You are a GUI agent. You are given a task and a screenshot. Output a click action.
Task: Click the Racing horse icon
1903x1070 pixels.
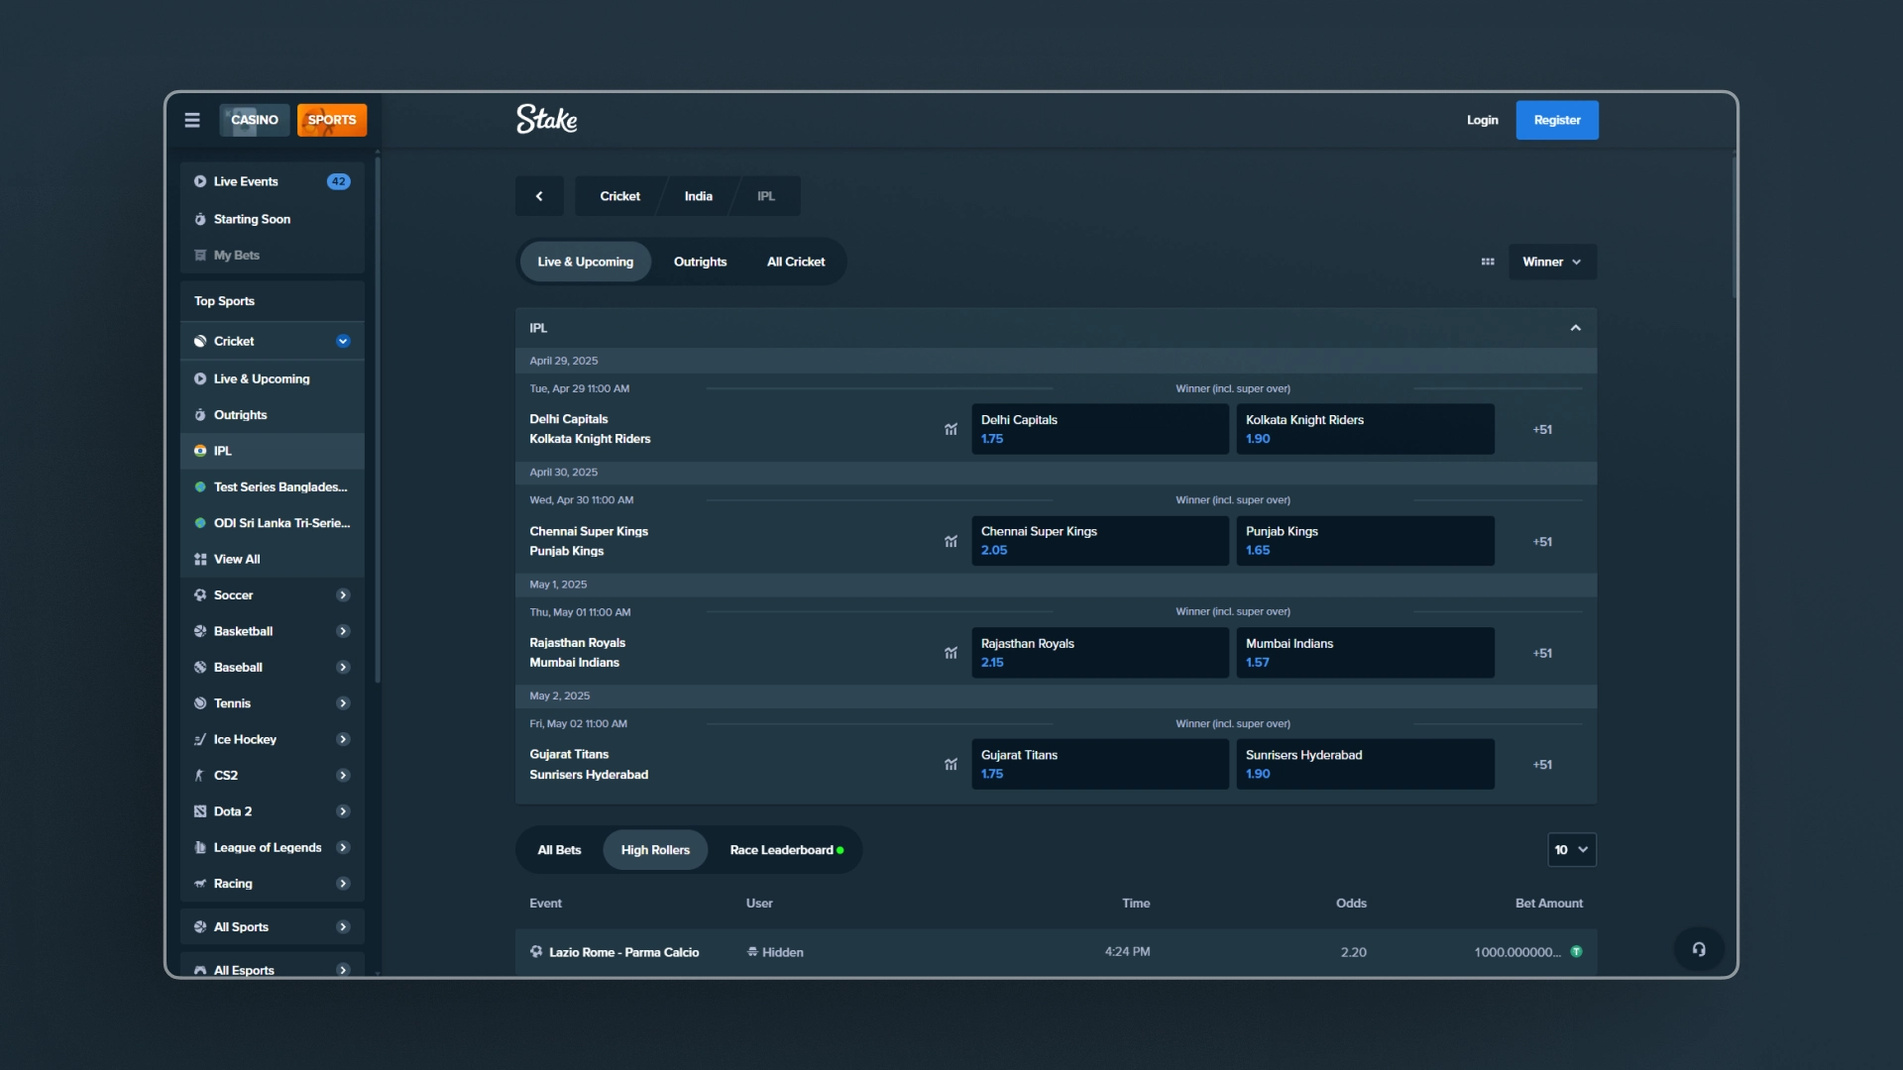200,884
